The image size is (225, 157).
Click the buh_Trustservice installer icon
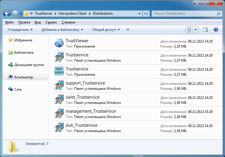point(59,127)
